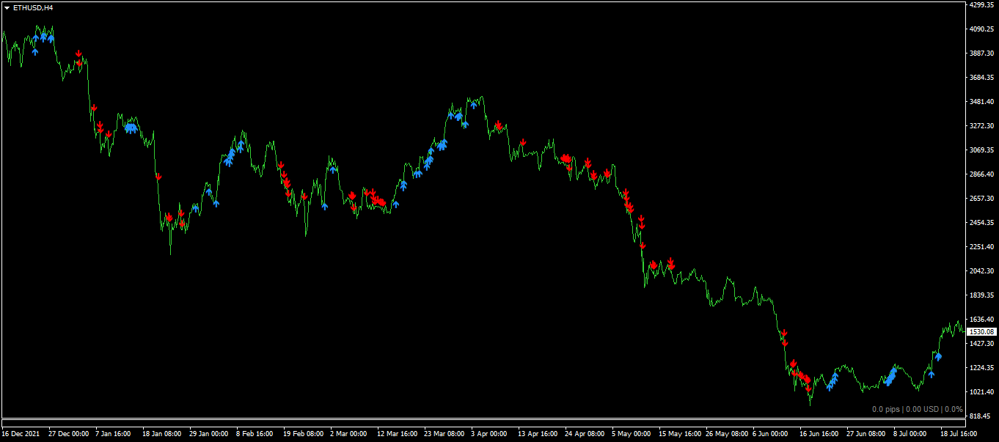
Task: Click the 3887.70 price level label
Action: pos(981,54)
